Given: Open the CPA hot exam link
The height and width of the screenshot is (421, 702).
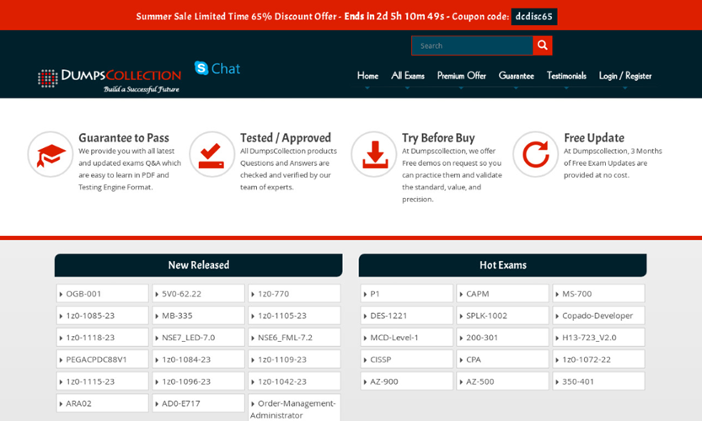Looking at the screenshot, I should coord(503,360).
